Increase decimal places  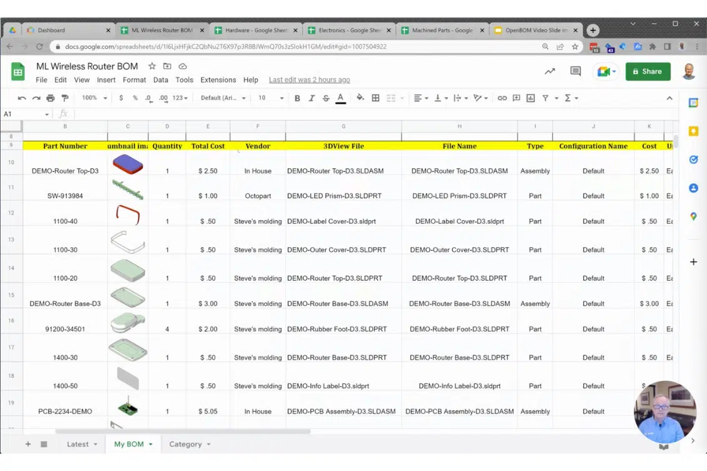point(163,98)
